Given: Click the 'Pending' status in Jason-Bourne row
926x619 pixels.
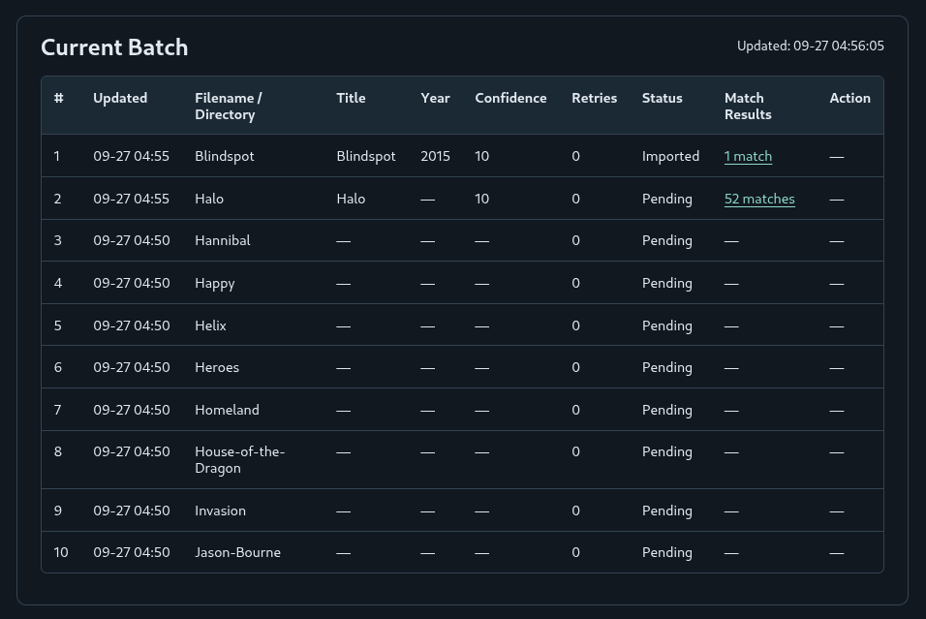Looking at the screenshot, I should [666, 552].
